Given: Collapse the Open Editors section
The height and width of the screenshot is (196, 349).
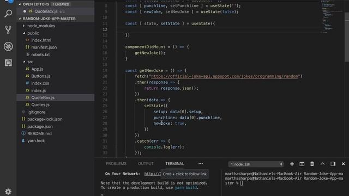Looking at the screenshot, I should click(20, 4).
